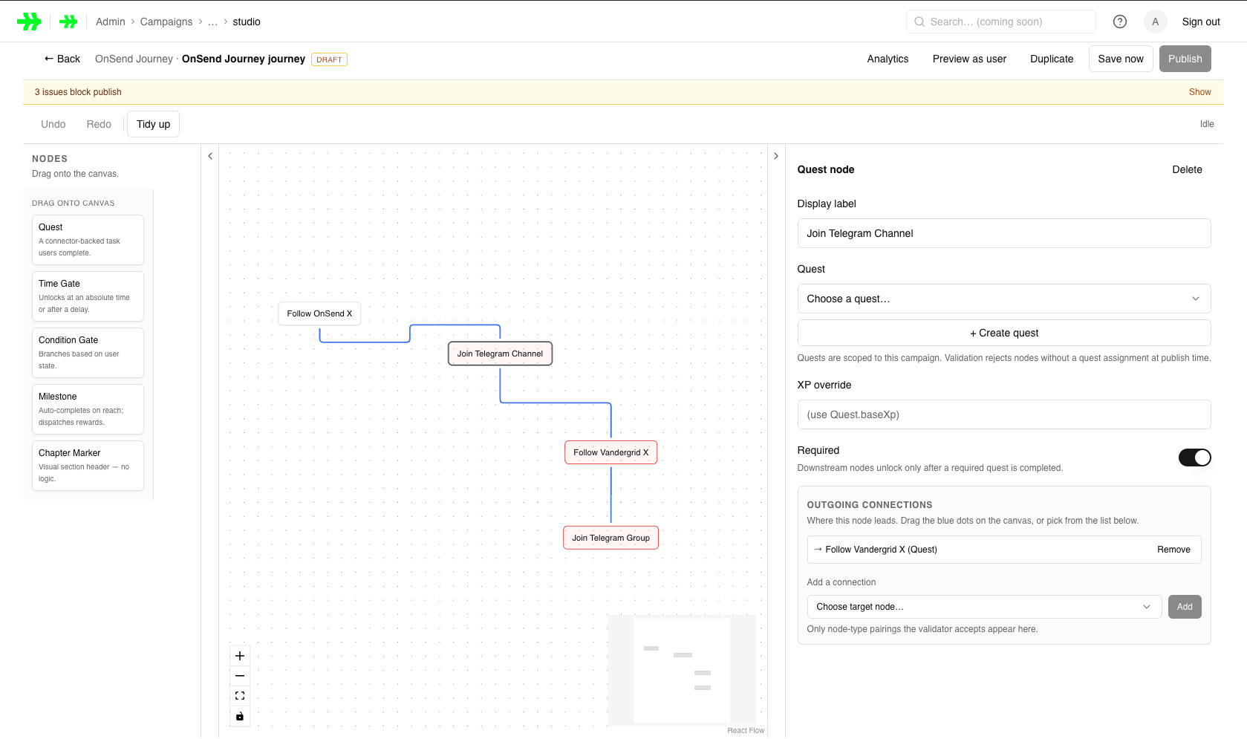Click the canvas minimap
The height and width of the screenshot is (739, 1247).
pyautogui.click(x=682, y=670)
